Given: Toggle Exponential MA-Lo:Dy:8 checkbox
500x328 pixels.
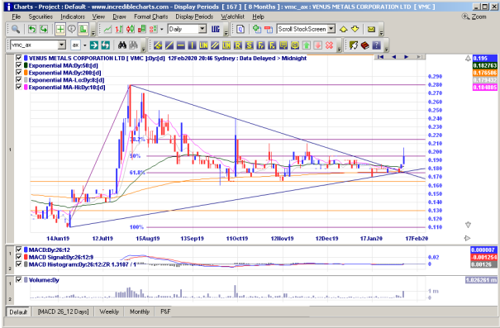Looking at the screenshot, I should [19, 79].
